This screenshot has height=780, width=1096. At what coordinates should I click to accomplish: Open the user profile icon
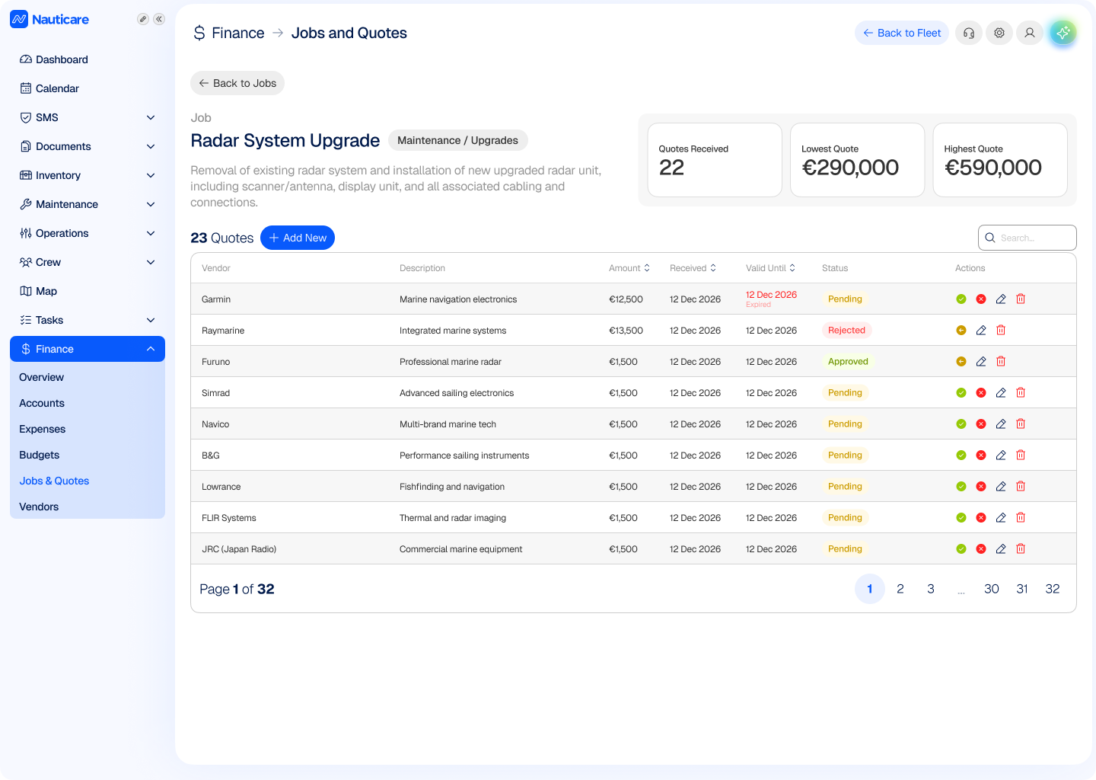coord(1030,33)
